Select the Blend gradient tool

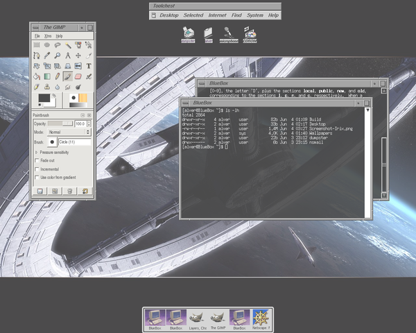(47, 76)
